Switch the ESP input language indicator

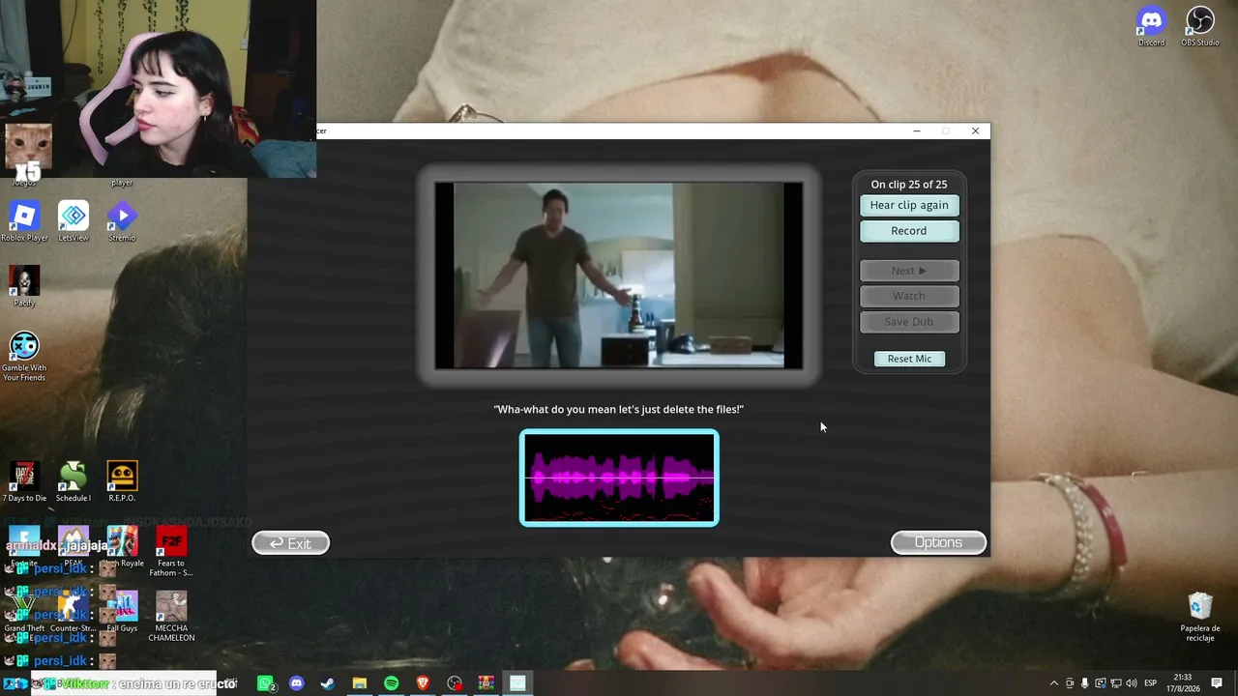point(1151,683)
